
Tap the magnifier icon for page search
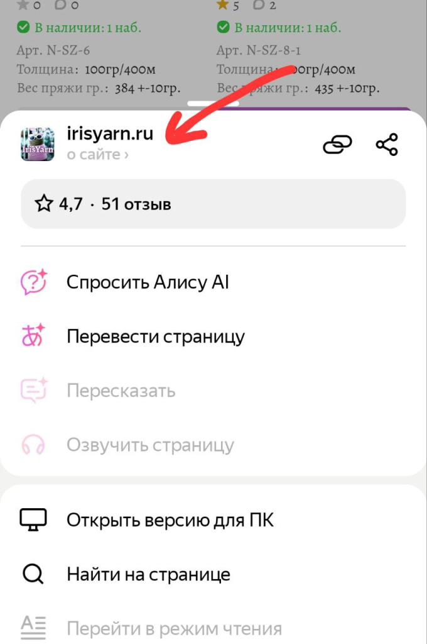(33, 574)
